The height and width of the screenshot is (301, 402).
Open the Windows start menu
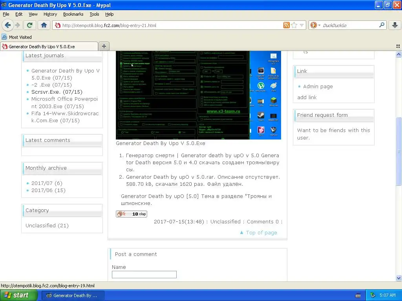[19, 296]
